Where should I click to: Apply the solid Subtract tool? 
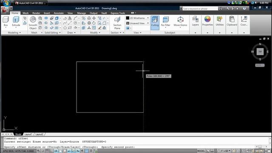pyautogui.click(x=46, y=23)
